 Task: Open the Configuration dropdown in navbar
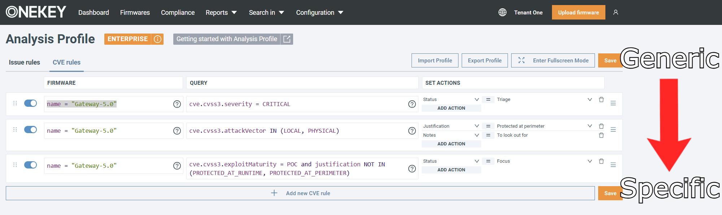click(x=319, y=13)
